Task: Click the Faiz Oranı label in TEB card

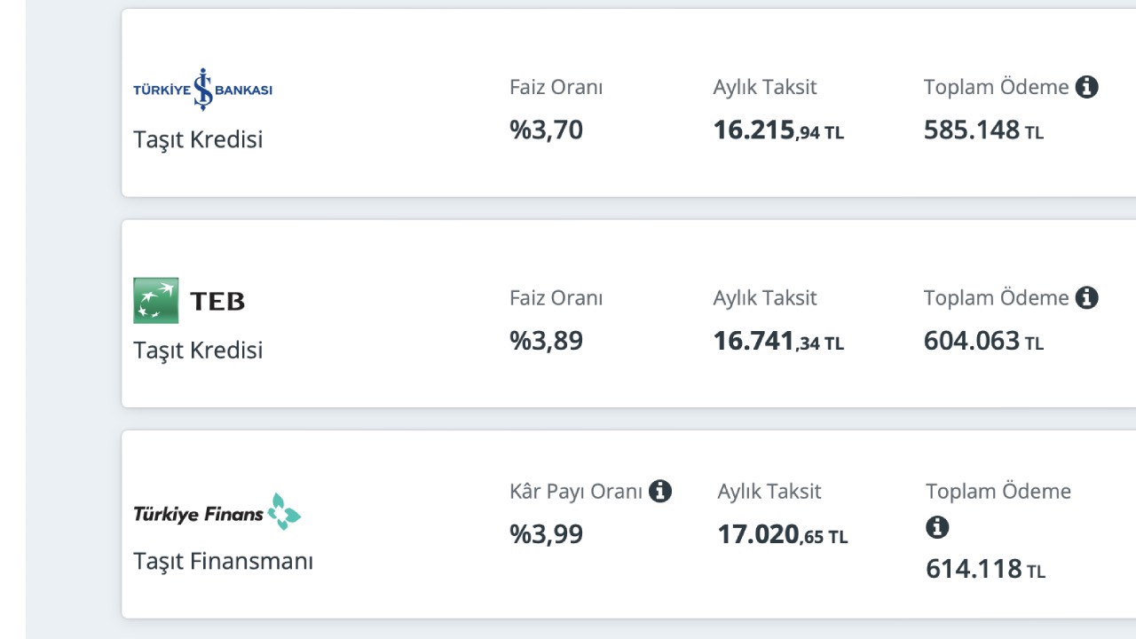Action: tap(556, 298)
